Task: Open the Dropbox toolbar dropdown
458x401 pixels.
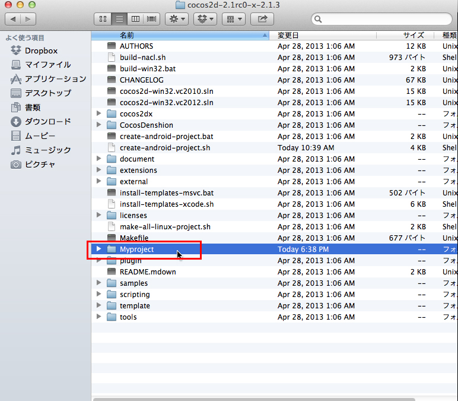Action: click(x=205, y=19)
